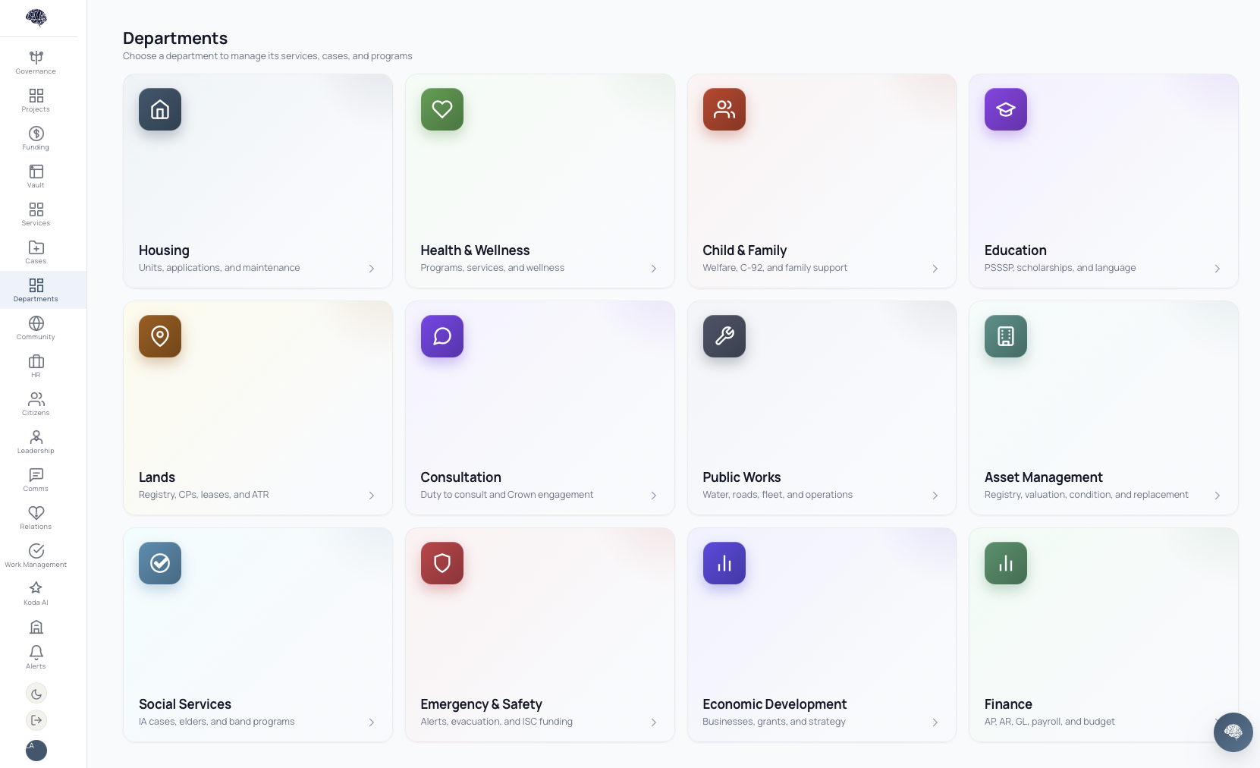Image resolution: width=1260 pixels, height=768 pixels.
Task: Expand Housing card chevron arrow
Action: (372, 269)
